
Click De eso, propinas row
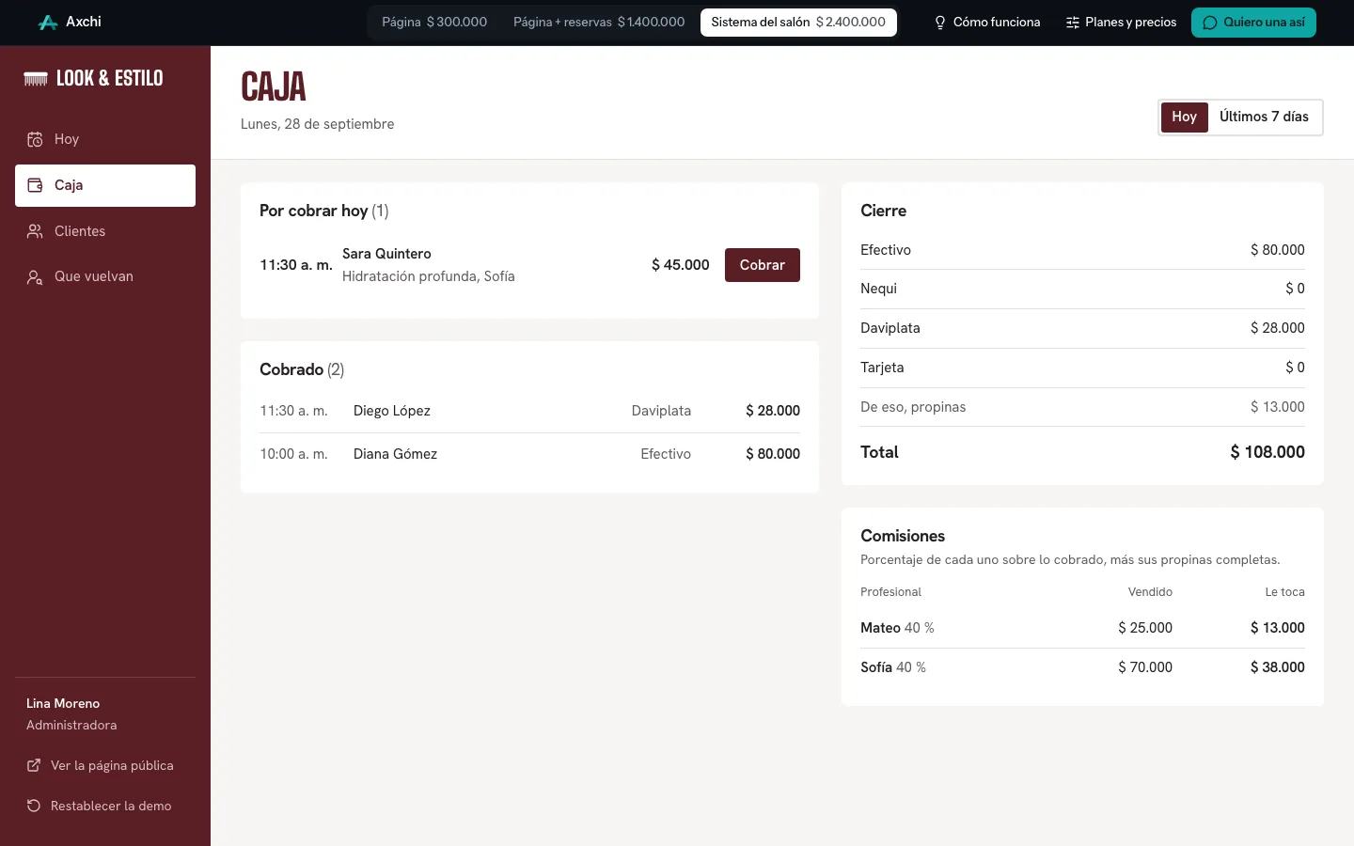[x=1082, y=407]
